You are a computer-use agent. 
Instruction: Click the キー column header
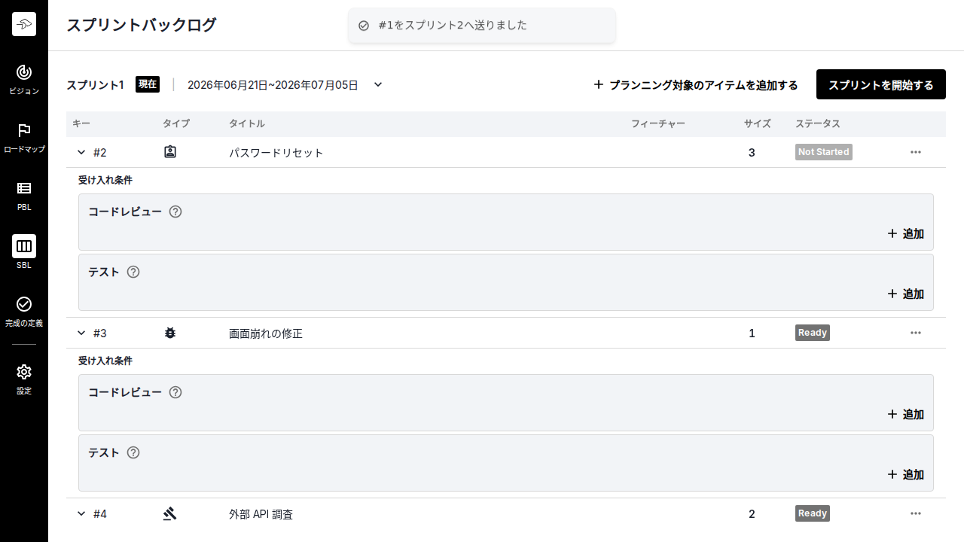pyautogui.click(x=81, y=123)
